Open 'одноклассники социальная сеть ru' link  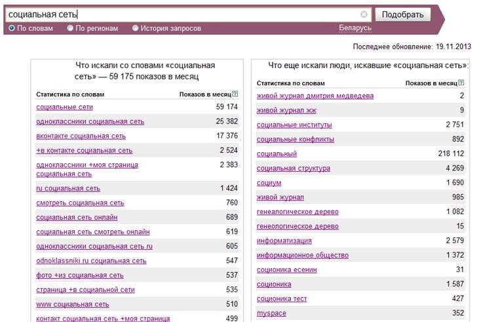click(x=94, y=246)
